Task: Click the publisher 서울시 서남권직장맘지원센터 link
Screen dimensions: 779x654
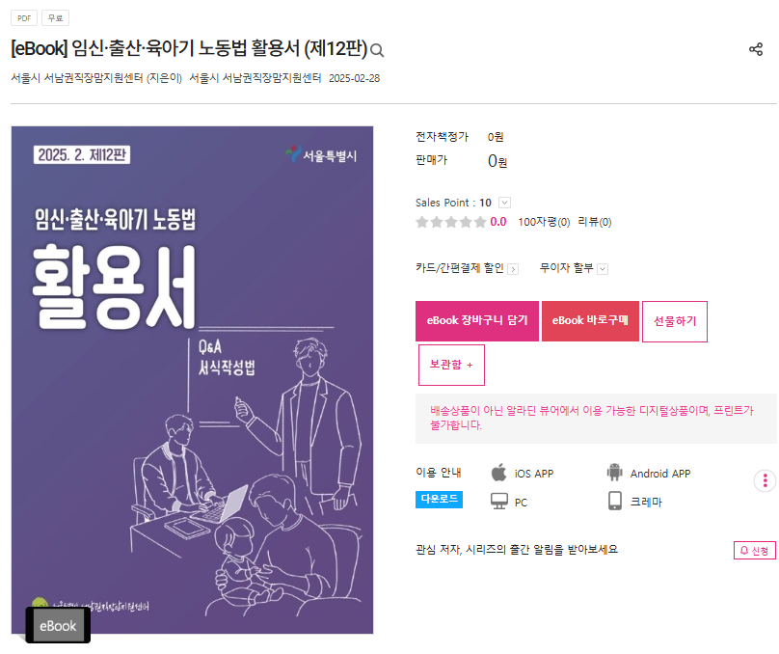Action: click(255, 78)
